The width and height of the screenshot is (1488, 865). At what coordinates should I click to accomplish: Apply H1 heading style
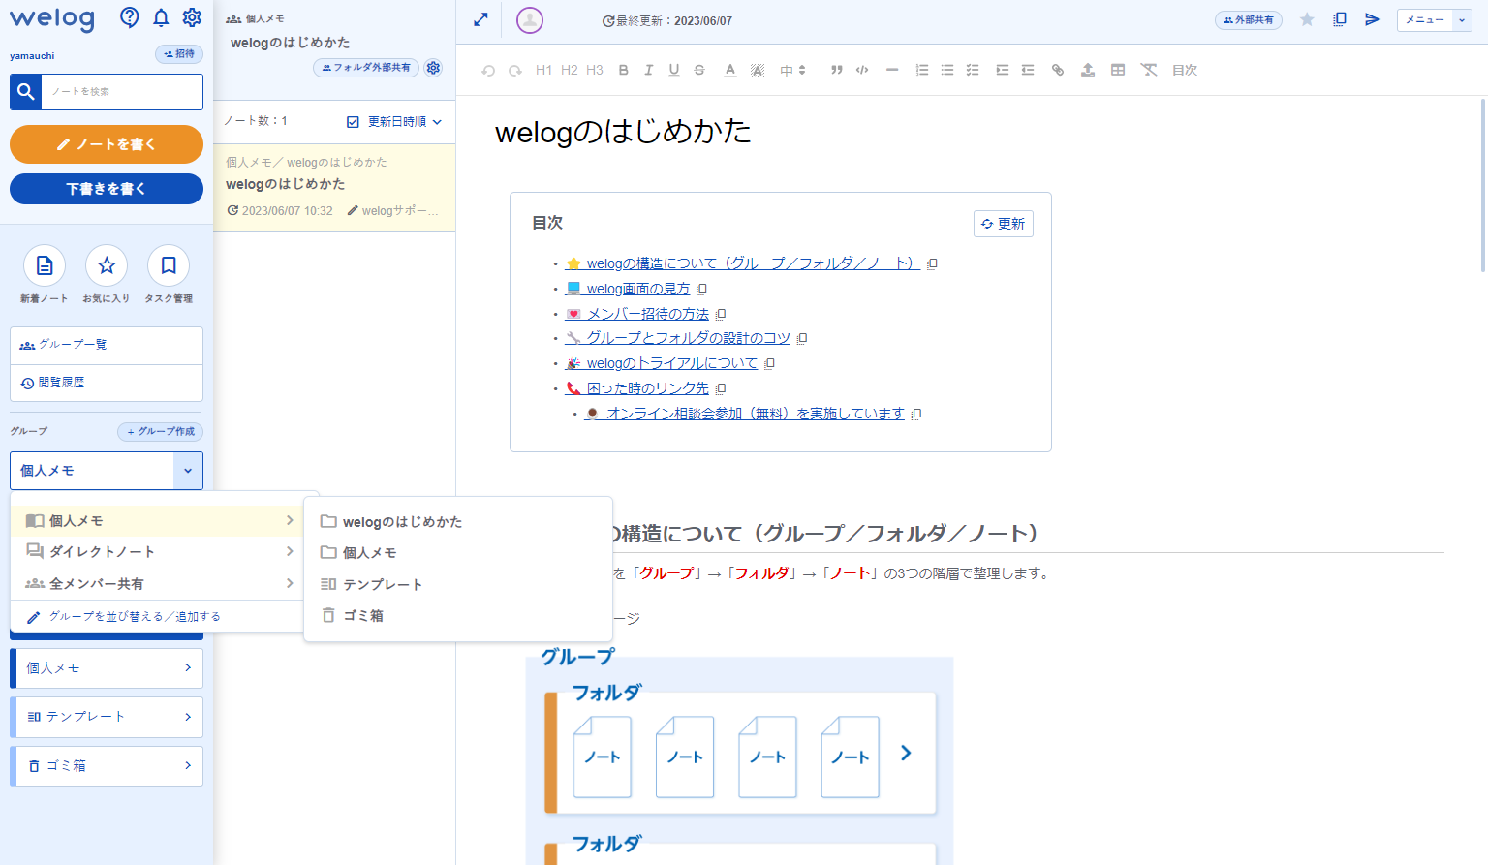[543, 70]
